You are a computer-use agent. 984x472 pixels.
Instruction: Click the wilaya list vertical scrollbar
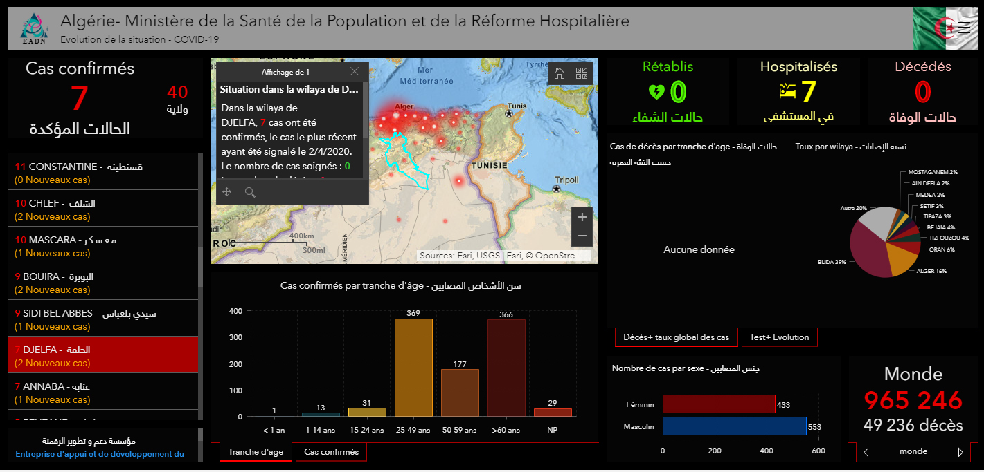[201, 276]
